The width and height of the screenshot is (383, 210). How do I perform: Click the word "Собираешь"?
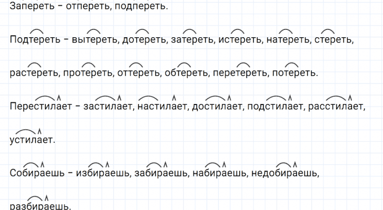(x=35, y=172)
